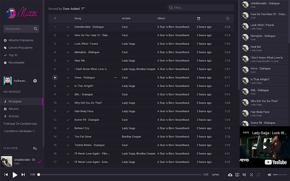The image size is (290, 181).
Task: Click the user avatar picture
Action: pyautogui.click(x=8, y=81)
